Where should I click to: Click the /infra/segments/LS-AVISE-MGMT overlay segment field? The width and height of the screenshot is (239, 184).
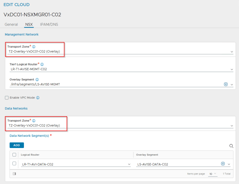(115, 84)
